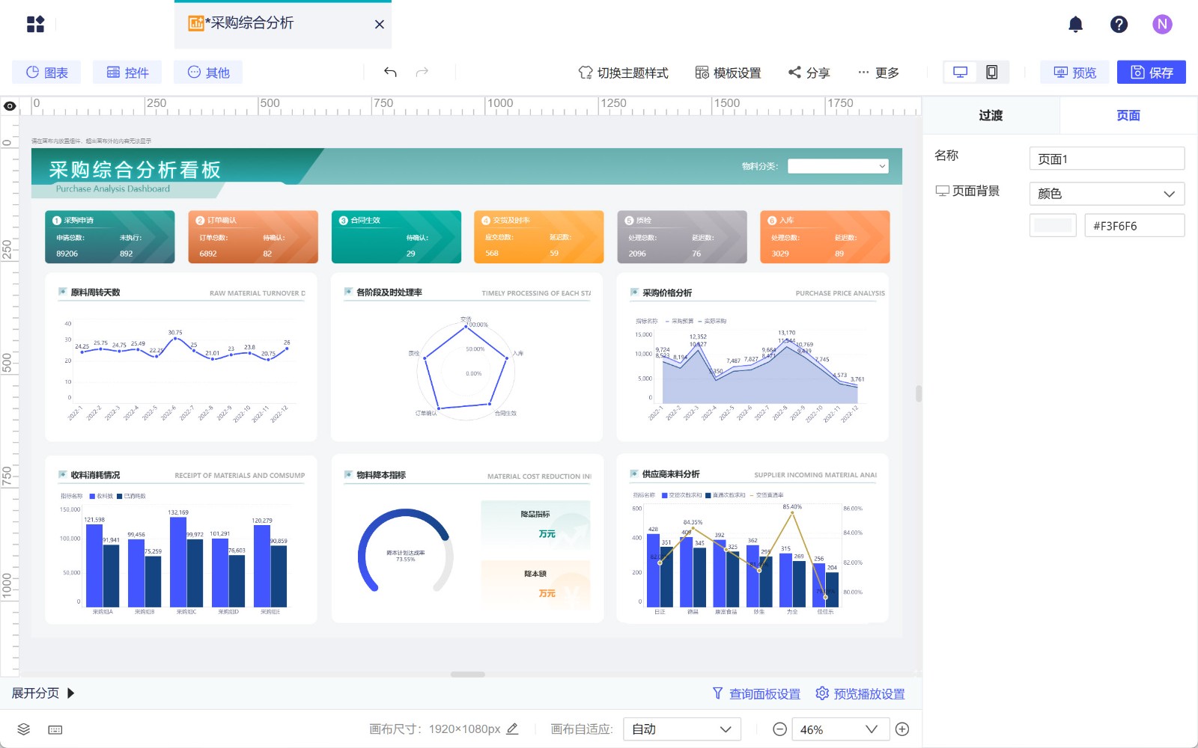
Task: Click the 采购综合分析看板 title banner
Action: tap(135, 170)
